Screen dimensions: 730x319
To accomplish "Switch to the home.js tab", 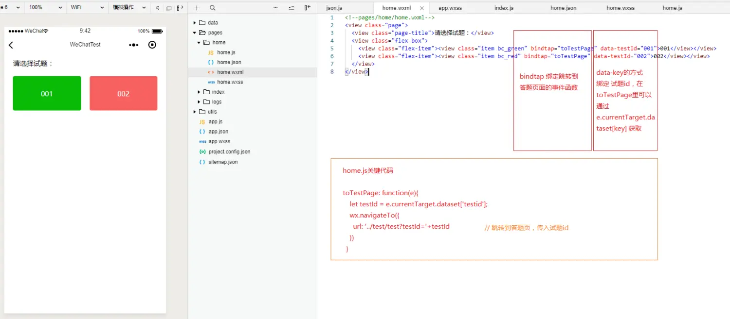I will 672,8.
